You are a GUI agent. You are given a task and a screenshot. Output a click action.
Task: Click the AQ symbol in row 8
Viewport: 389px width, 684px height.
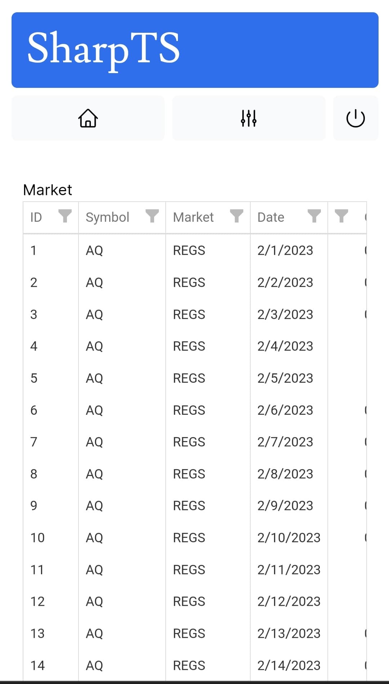pos(94,474)
